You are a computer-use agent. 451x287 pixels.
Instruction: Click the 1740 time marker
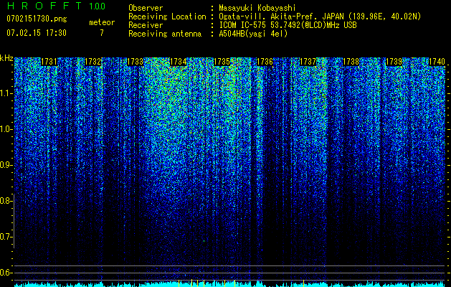tap(437, 62)
